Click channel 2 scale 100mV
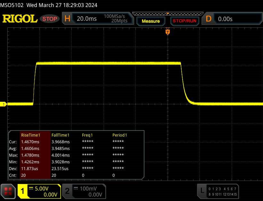This screenshot has height=201, width=263. [88, 189]
